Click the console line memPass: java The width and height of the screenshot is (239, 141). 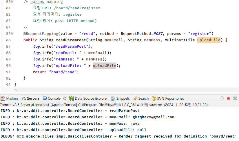click(x=70, y=124)
